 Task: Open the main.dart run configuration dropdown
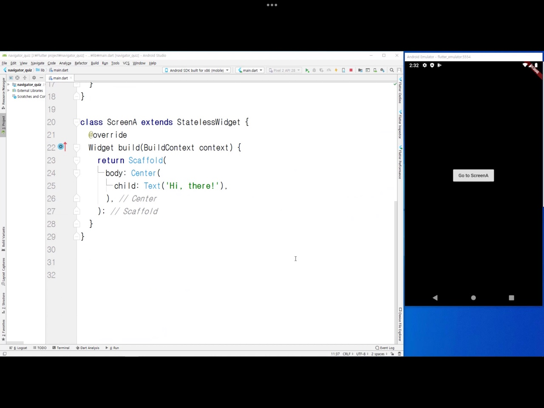point(250,70)
